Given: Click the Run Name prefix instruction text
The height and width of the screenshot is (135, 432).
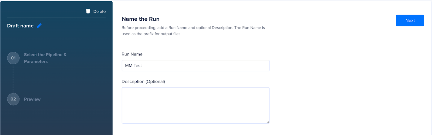Looking at the screenshot, I should pyautogui.click(x=193, y=31).
